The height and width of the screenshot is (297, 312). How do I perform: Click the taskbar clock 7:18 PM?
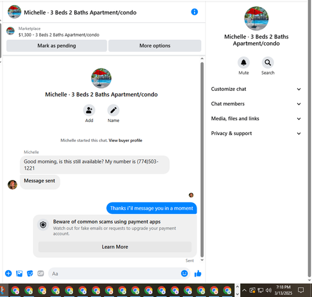click(x=283, y=287)
